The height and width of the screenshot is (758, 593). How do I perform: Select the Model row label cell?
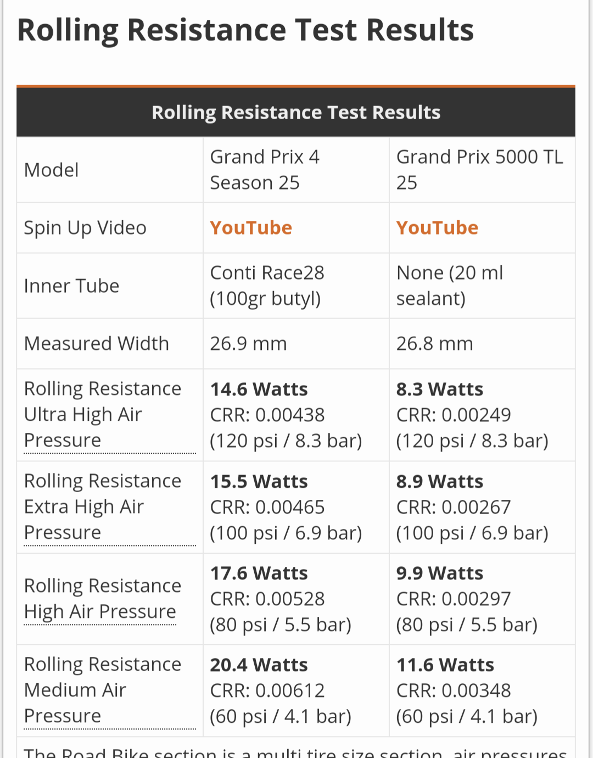(x=52, y=170)
